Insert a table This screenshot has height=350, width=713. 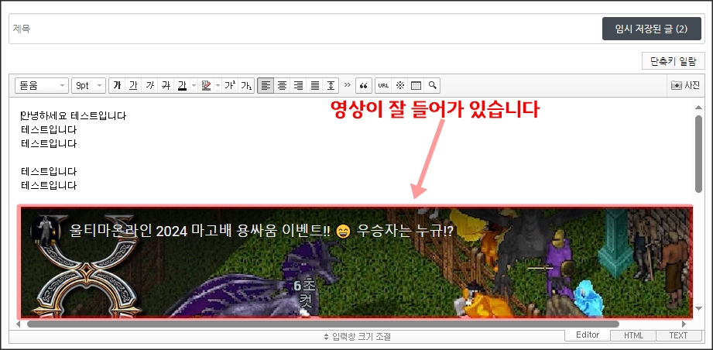point(416,85)
